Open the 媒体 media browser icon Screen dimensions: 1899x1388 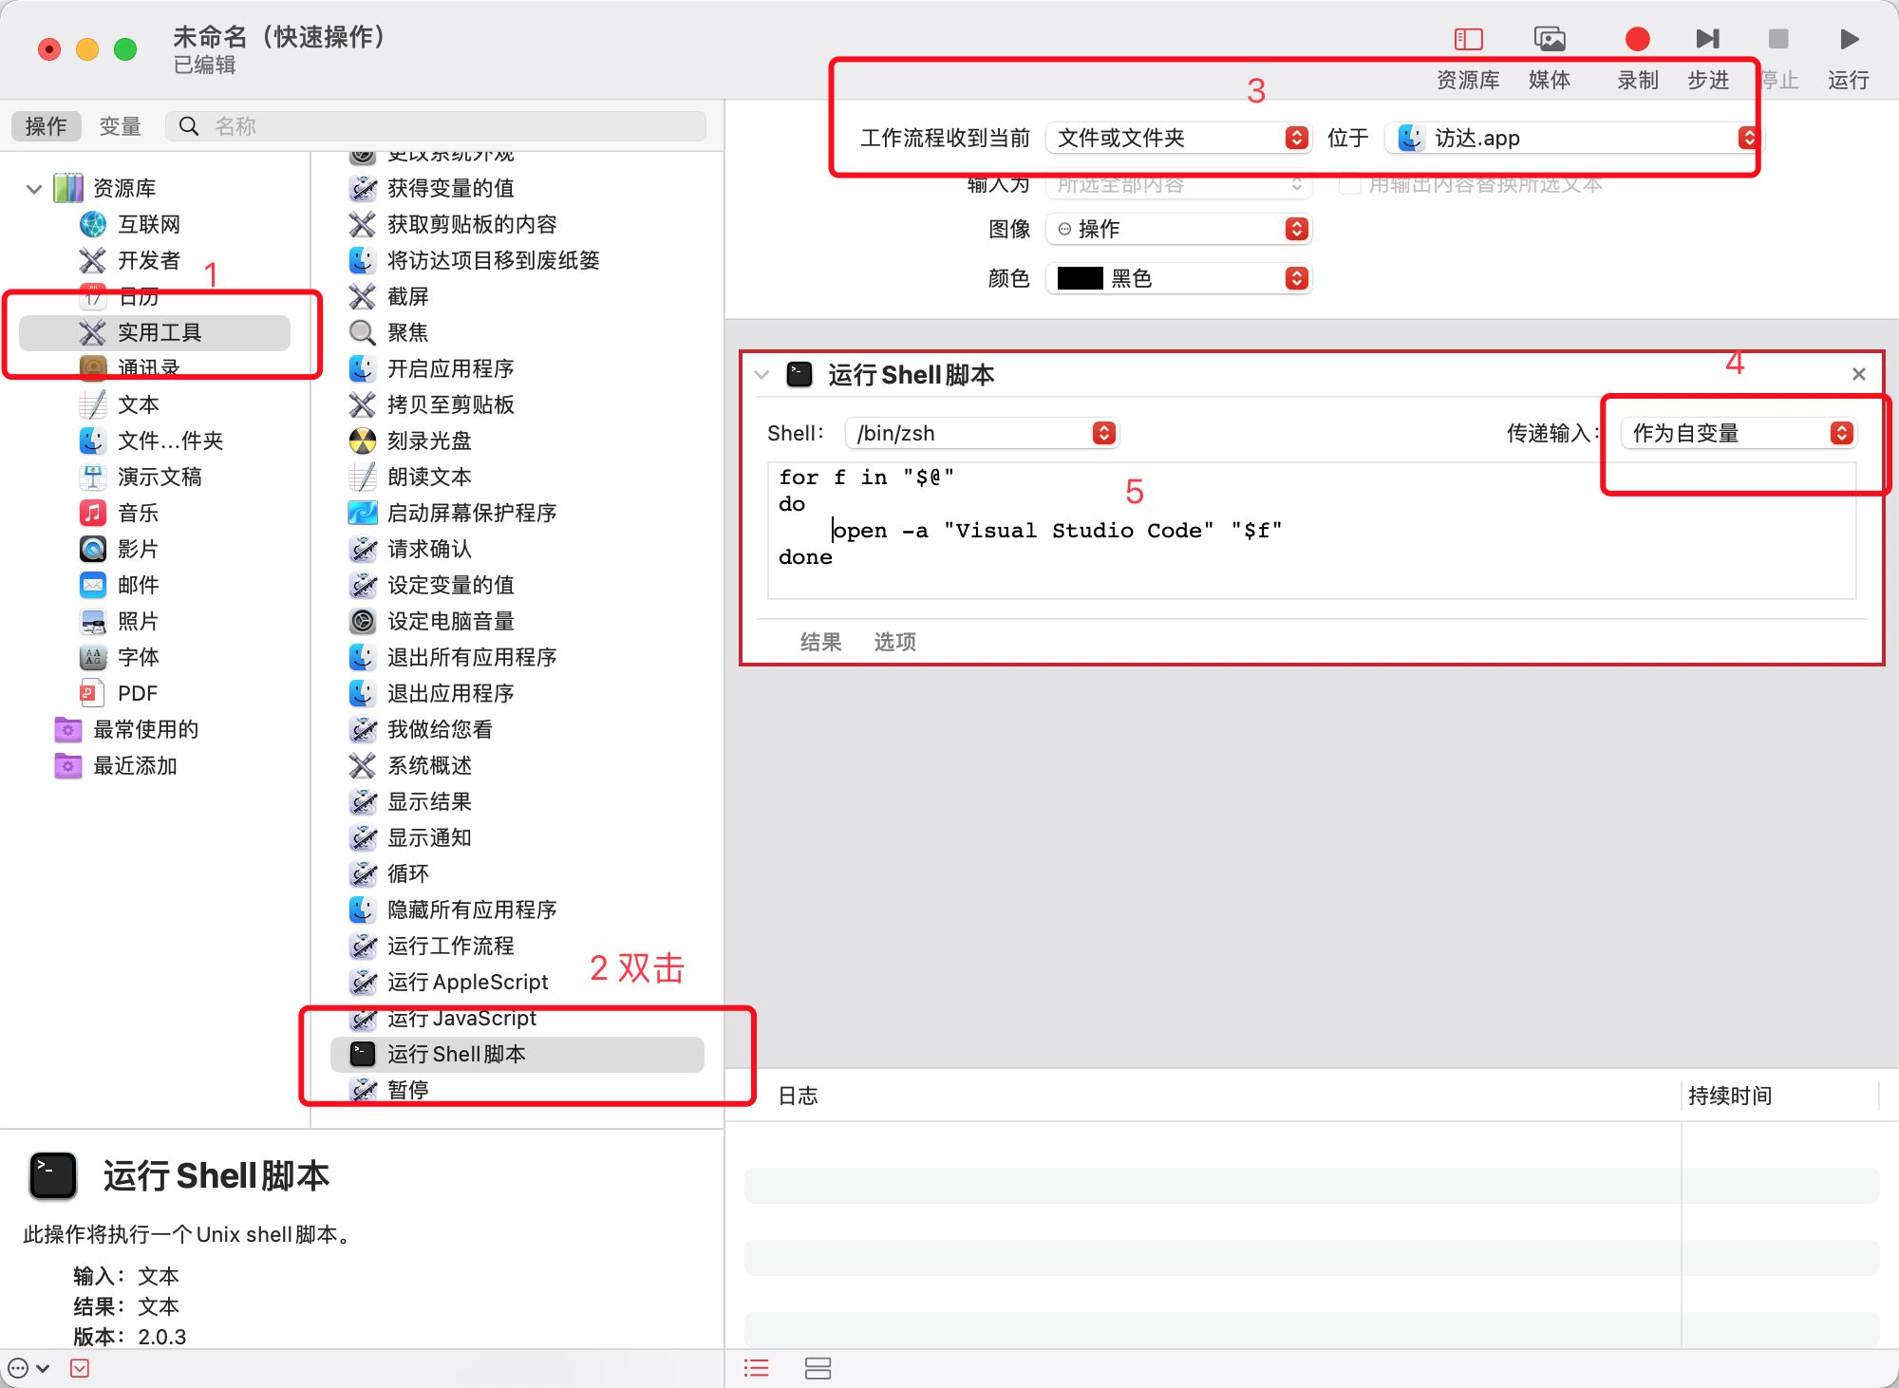coord(1550,40)
